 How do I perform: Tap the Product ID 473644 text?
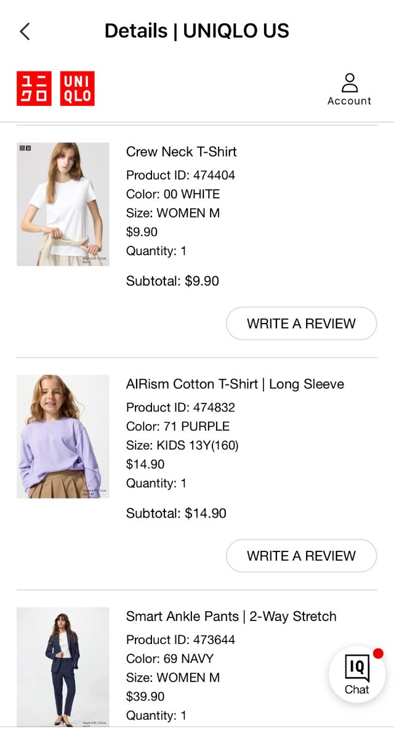tap(180, 640)
